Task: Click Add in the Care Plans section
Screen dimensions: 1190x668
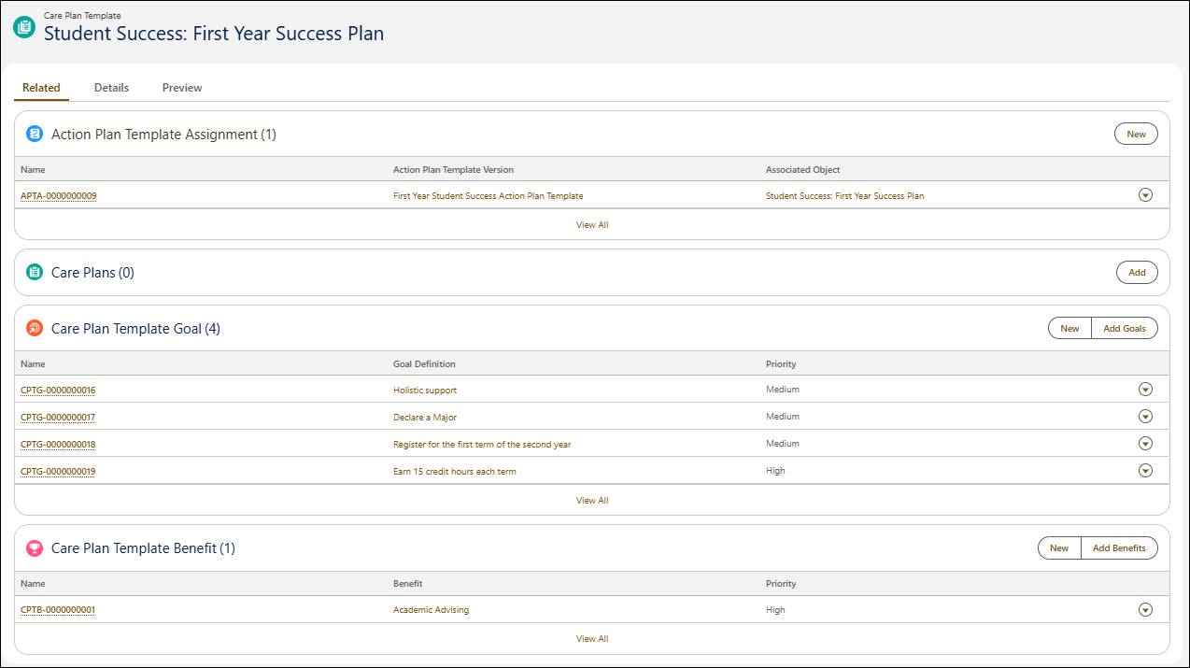Action: point(1136,272)
